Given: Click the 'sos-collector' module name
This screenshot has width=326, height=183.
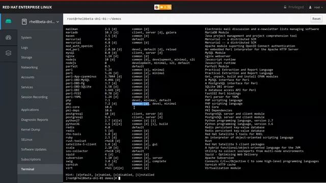Looking at the screenshot, I should pyautogui.click(x=77, y=151).
